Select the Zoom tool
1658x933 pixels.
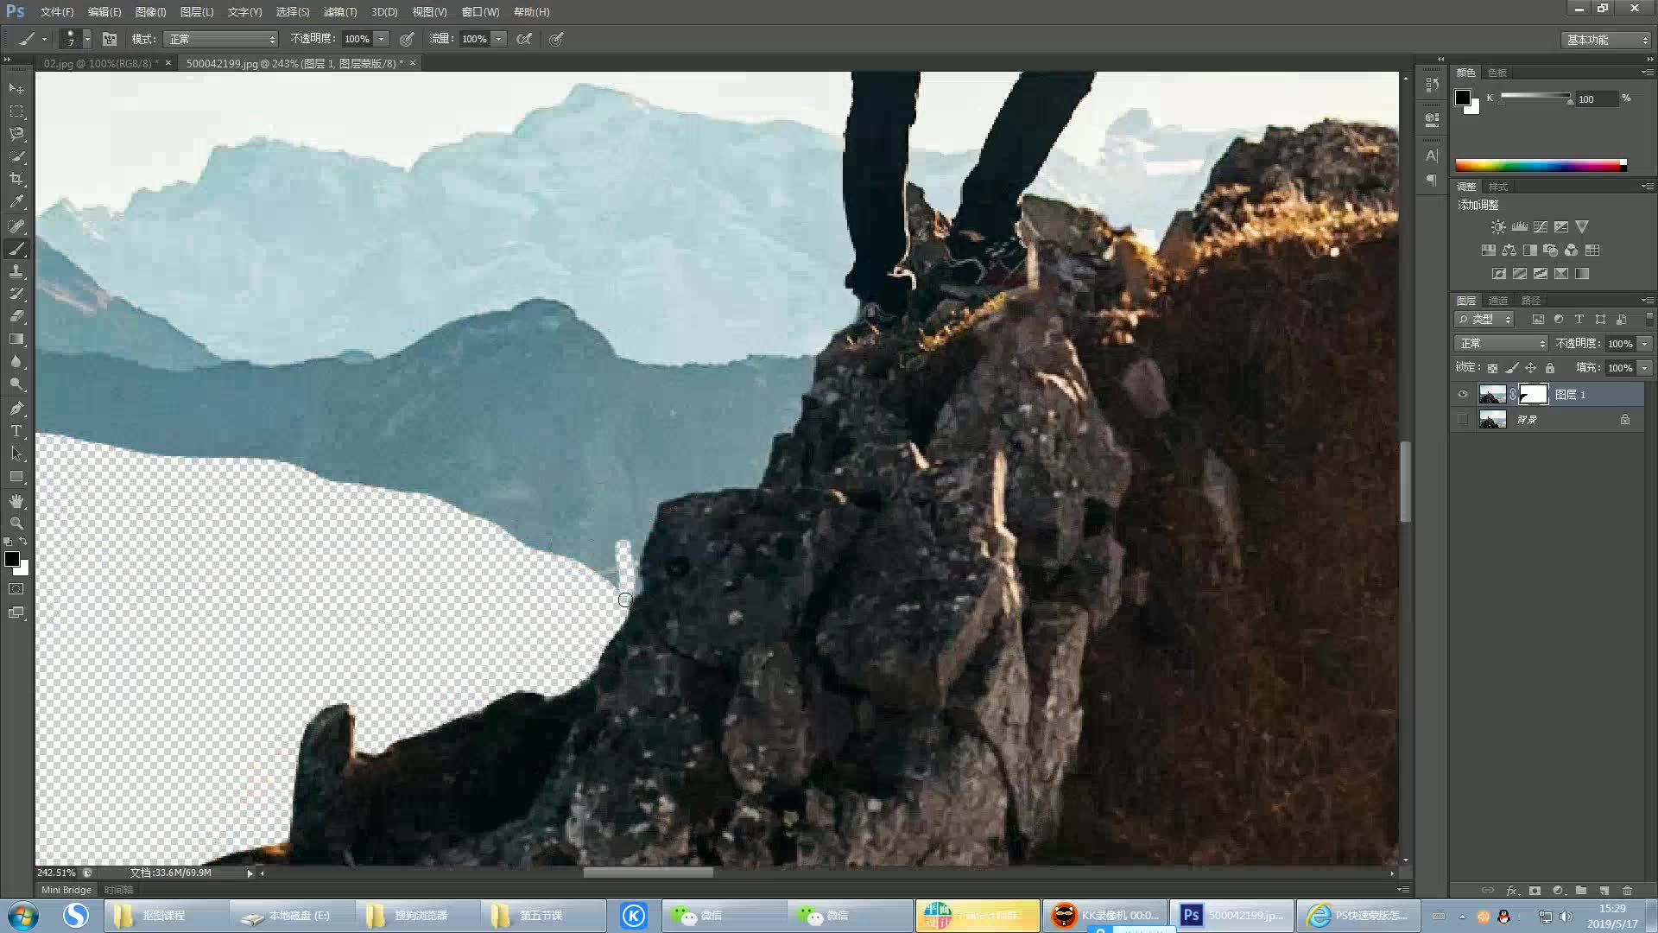click(x=16, y=524)
